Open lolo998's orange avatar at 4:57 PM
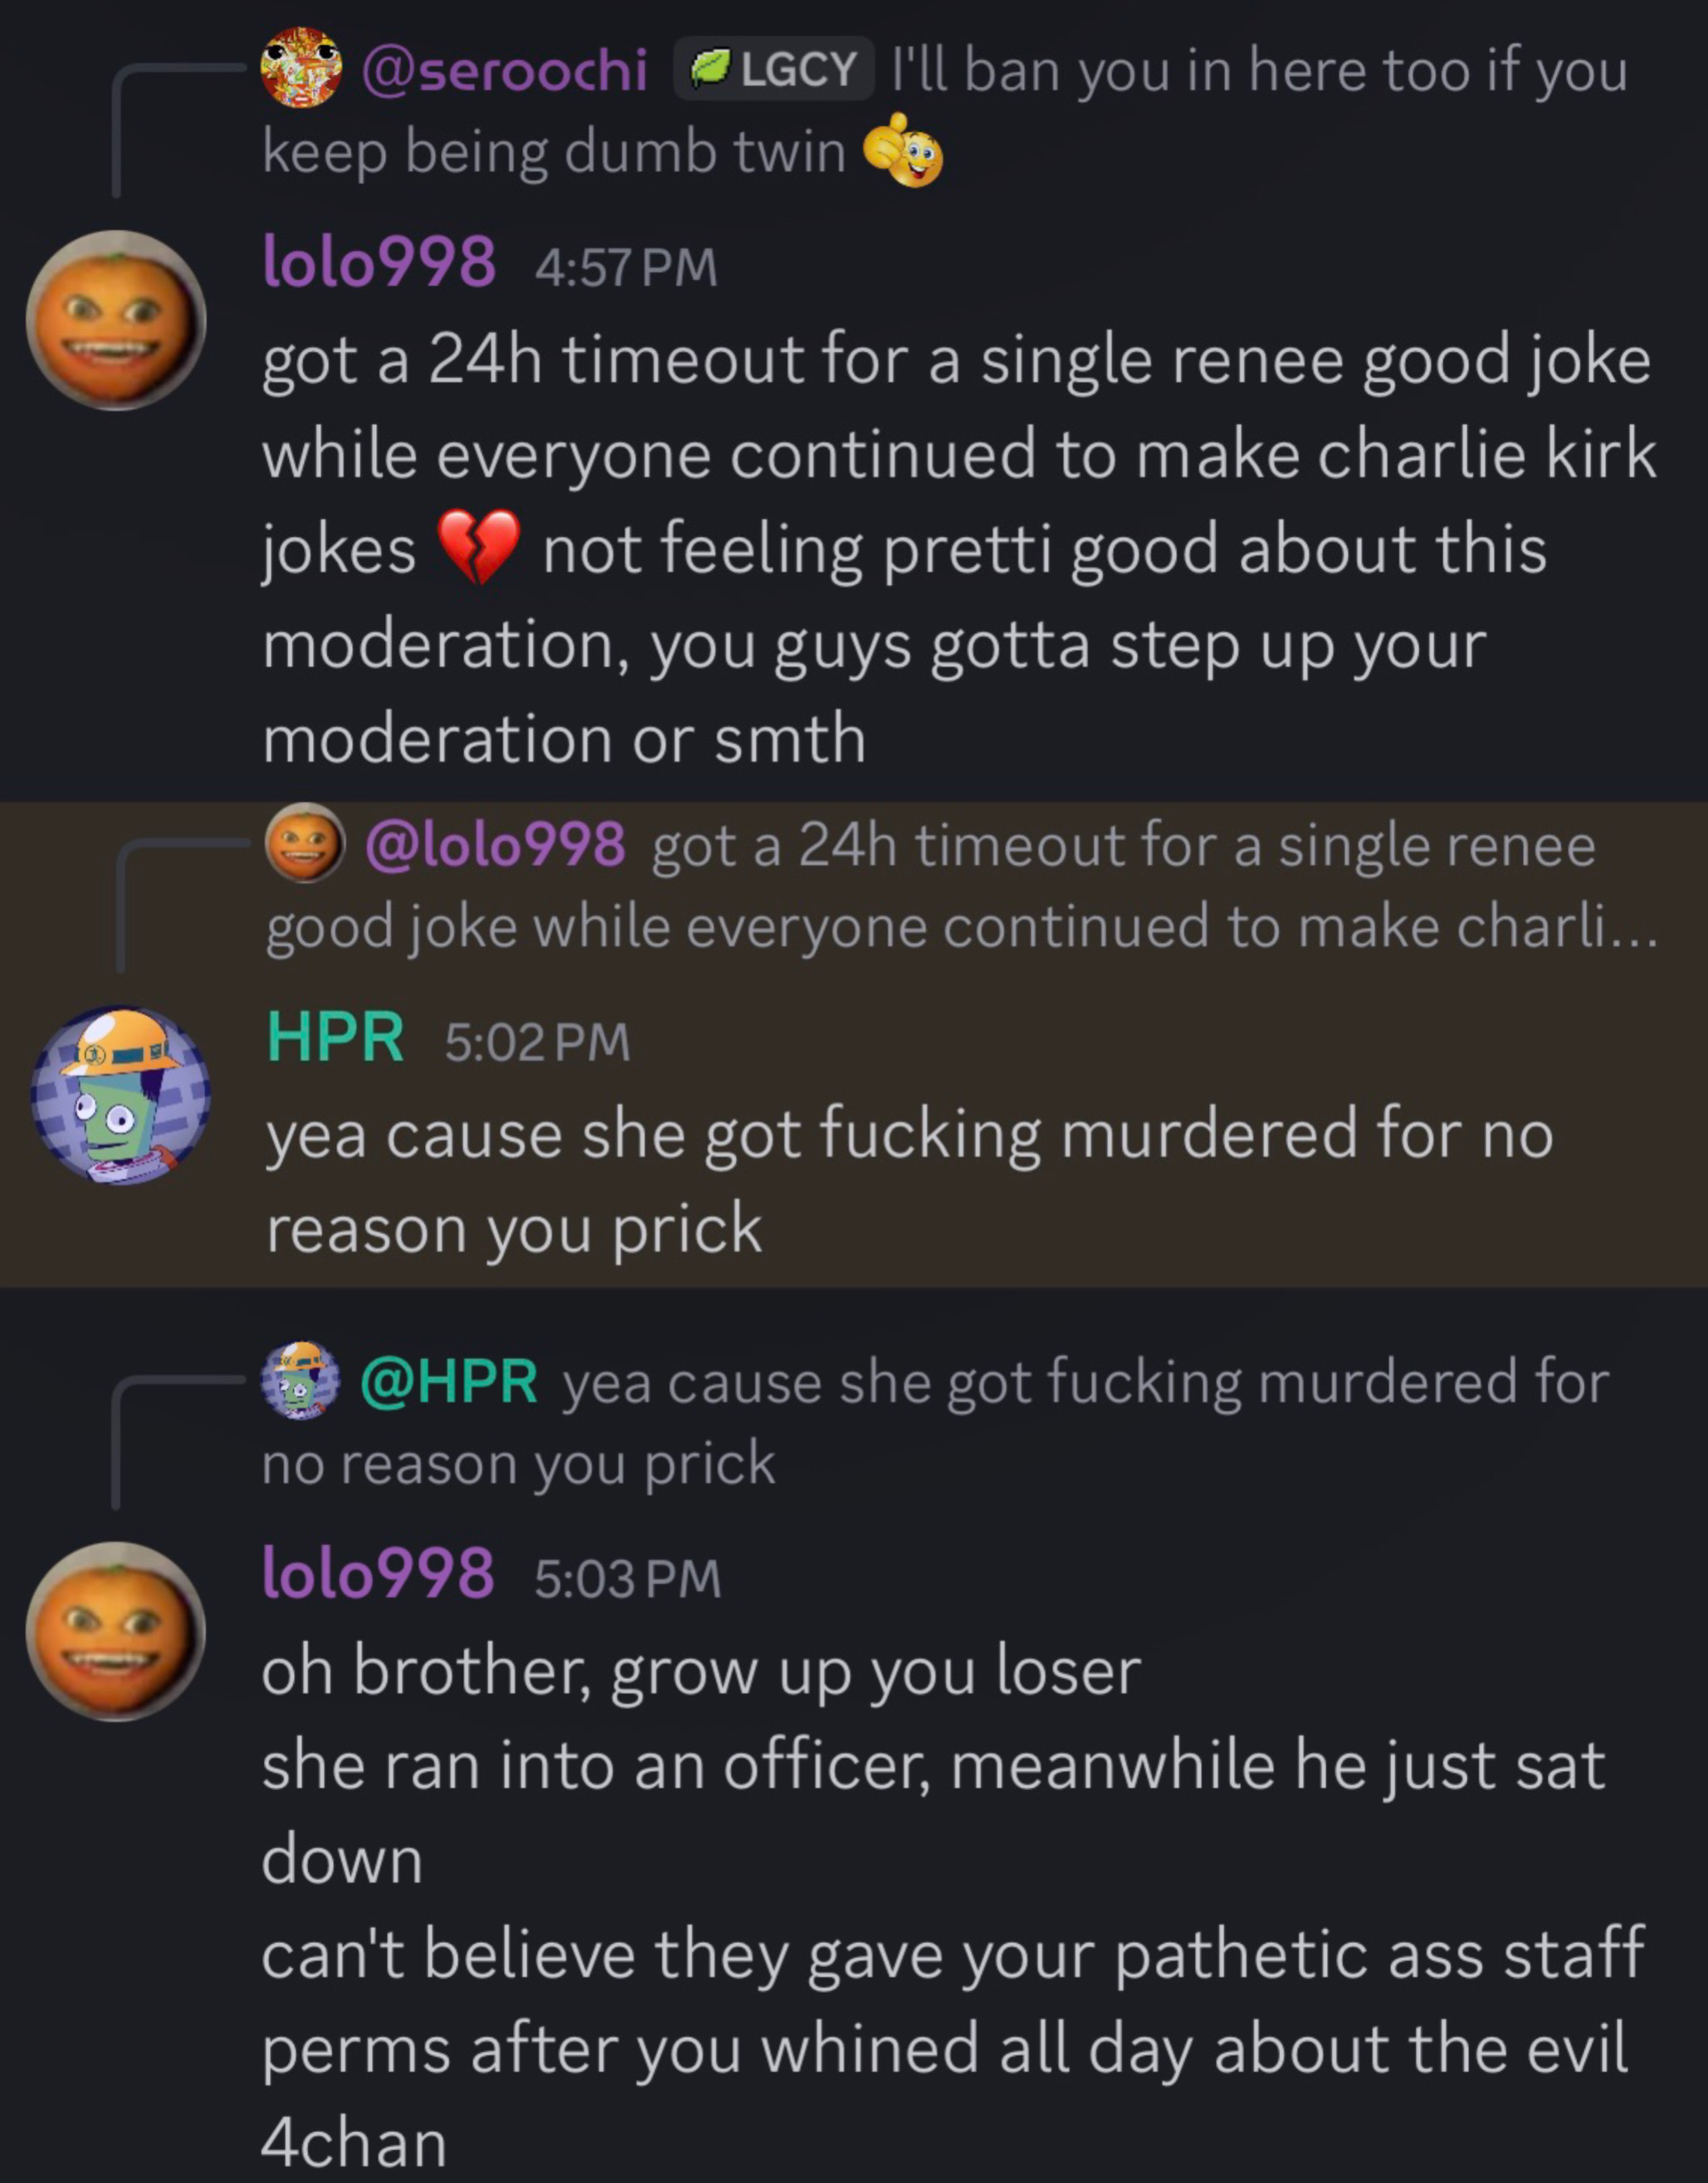 coord(116,320)
